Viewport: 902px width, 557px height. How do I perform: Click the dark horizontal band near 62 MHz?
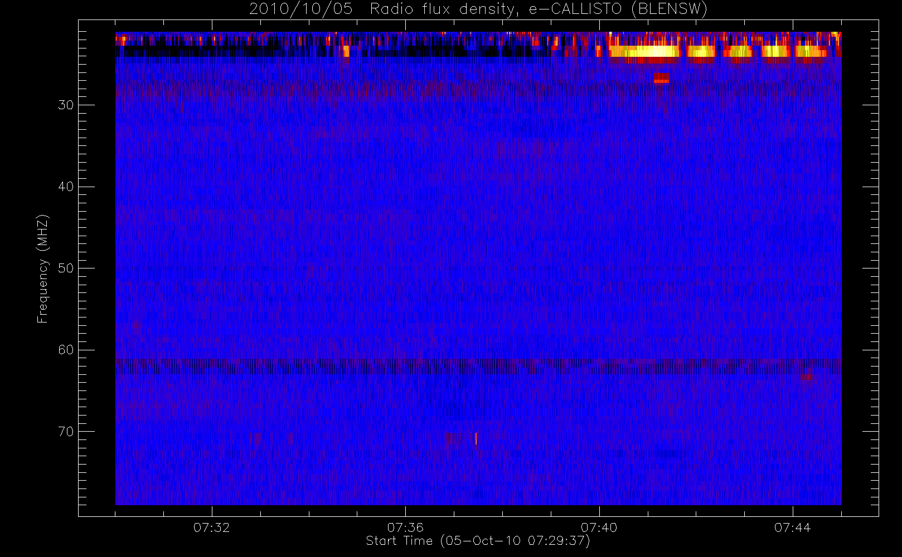click(x=478, y=366)
